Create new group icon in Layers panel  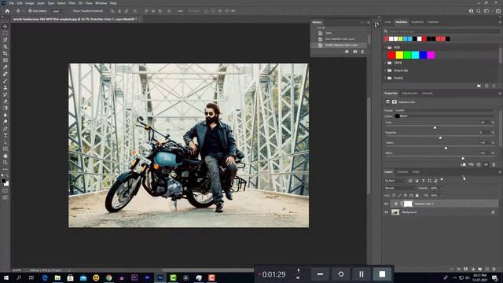[x=480, y=269]
